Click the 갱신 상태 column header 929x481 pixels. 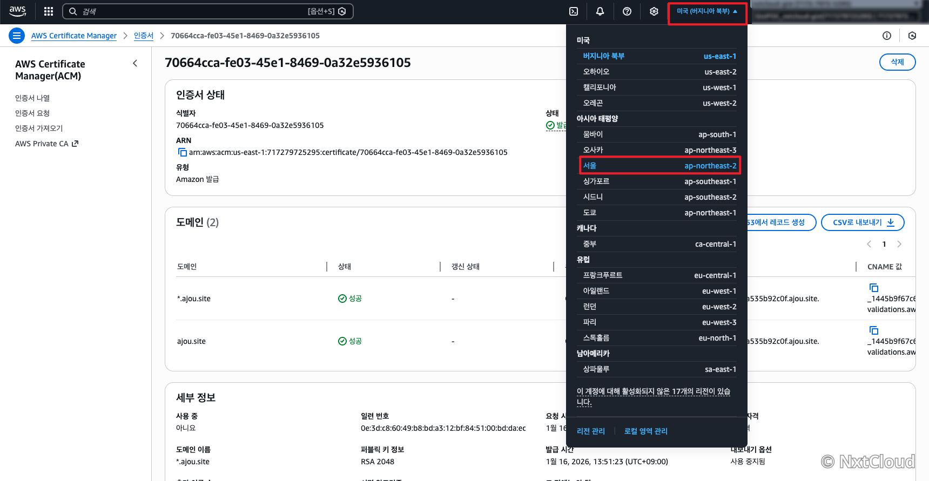(466, 267)
